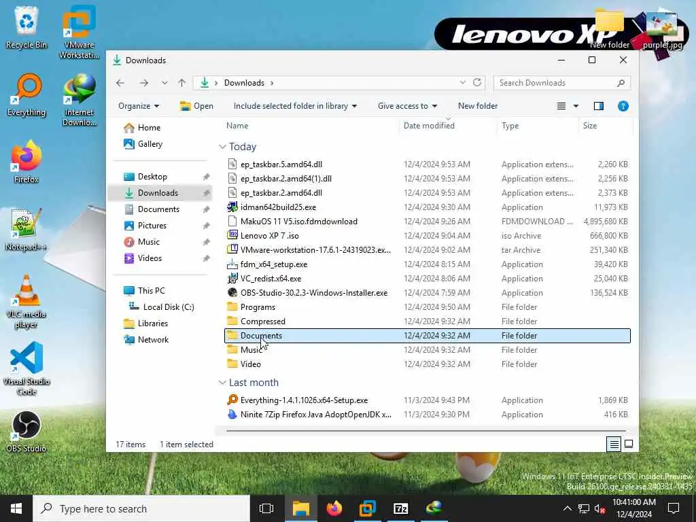Open Notepad++ desktop shortcut
The height and width of the screenshot is (522, 696).
(x=27, y=230)
